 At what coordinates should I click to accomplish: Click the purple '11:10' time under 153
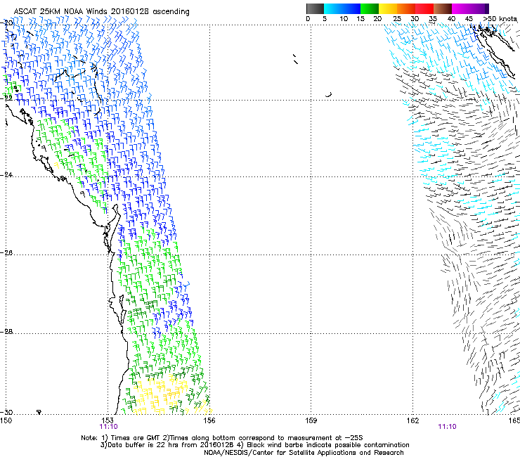point(108,427)
